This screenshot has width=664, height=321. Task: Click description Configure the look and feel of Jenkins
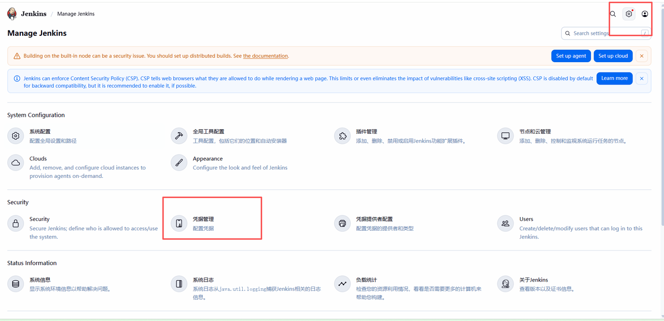click(240, 168)
